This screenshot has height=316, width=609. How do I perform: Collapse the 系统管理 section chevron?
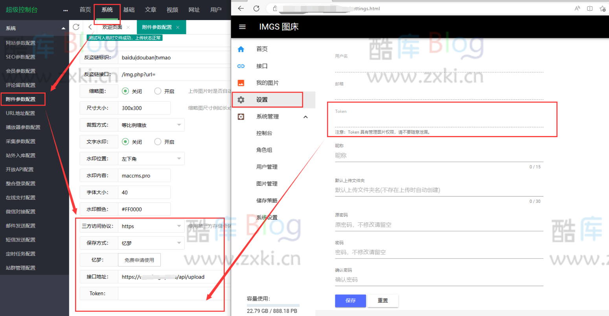[305, 116]
